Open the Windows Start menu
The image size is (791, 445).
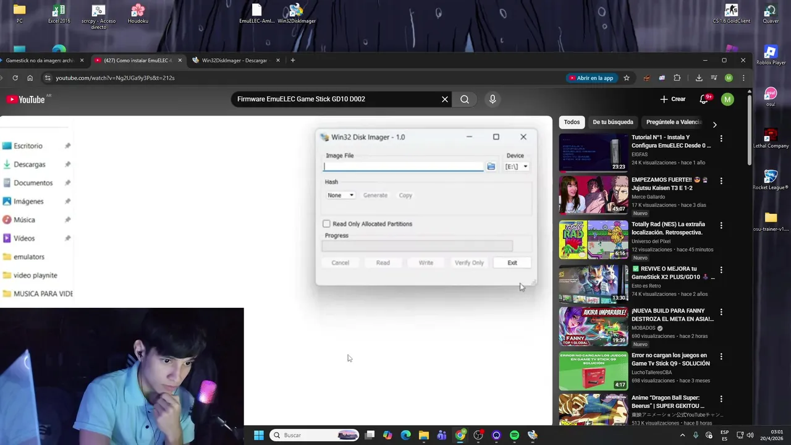[259, 435]
